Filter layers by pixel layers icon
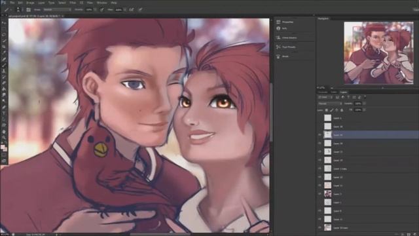This screenshot has width=419, height=236. point(337,97)
